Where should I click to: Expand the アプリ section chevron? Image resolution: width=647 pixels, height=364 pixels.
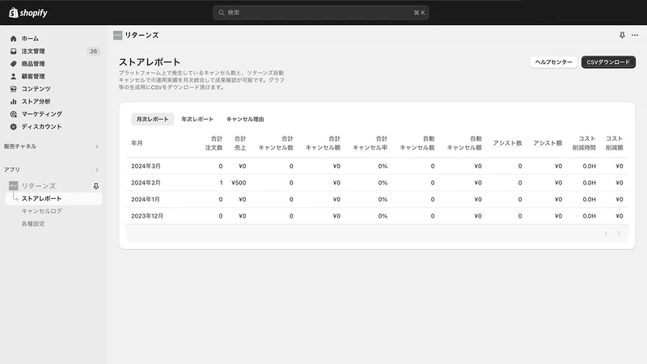pyautogui.click(x=97, y=170)
